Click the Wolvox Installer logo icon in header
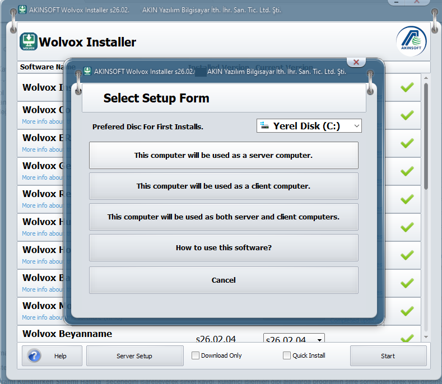Viewport: 442px width, 384px height. point(28,41)
